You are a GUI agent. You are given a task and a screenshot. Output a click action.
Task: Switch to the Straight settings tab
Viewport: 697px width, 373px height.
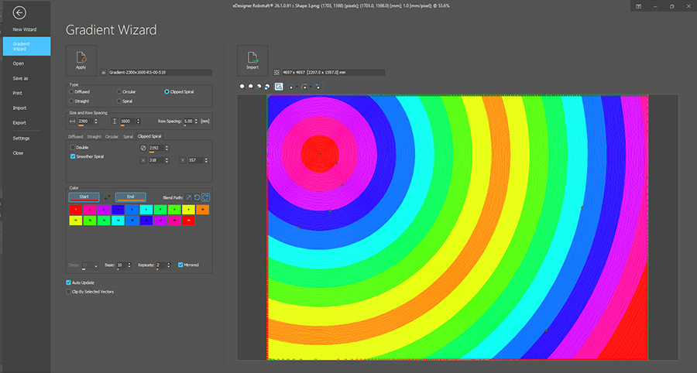click(94, 137)
